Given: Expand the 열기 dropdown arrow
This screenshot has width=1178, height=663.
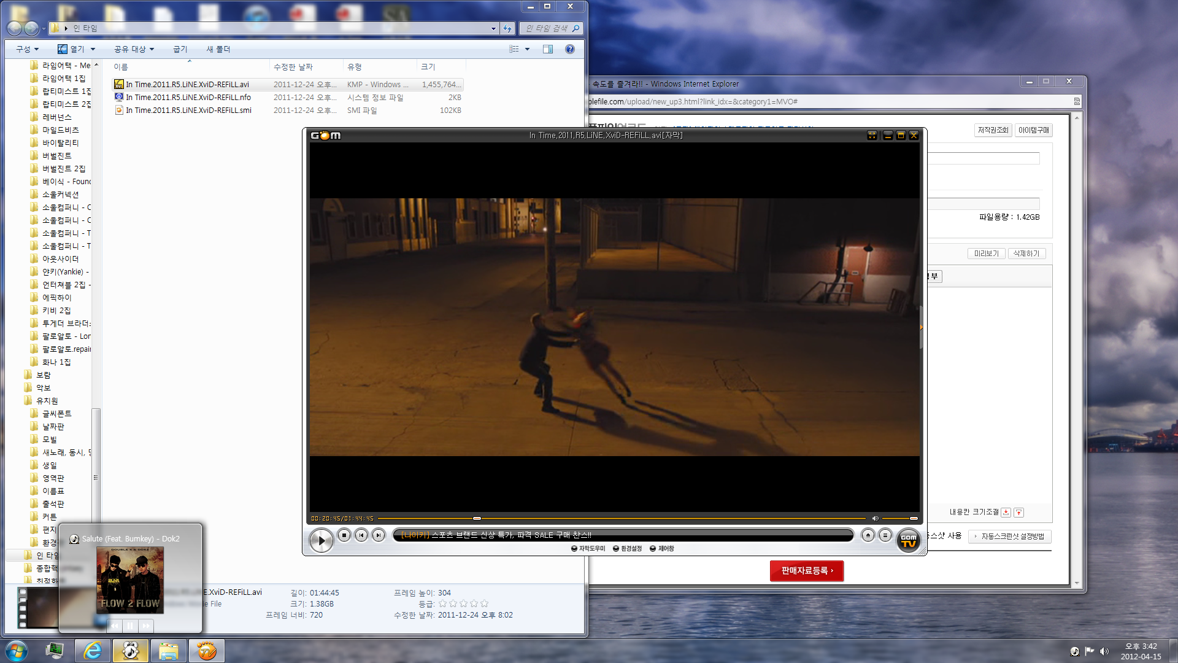Looking at the screenshot, I should (x=93, y=49).
